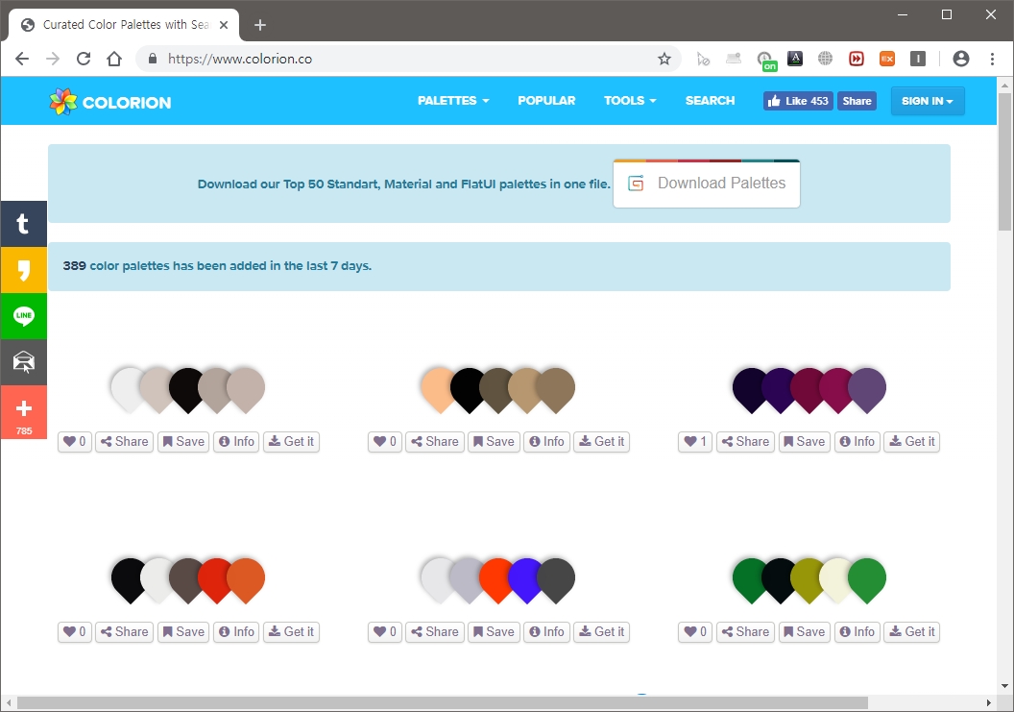
Task: Navigate back in browser history
Action: coord(22,59)
